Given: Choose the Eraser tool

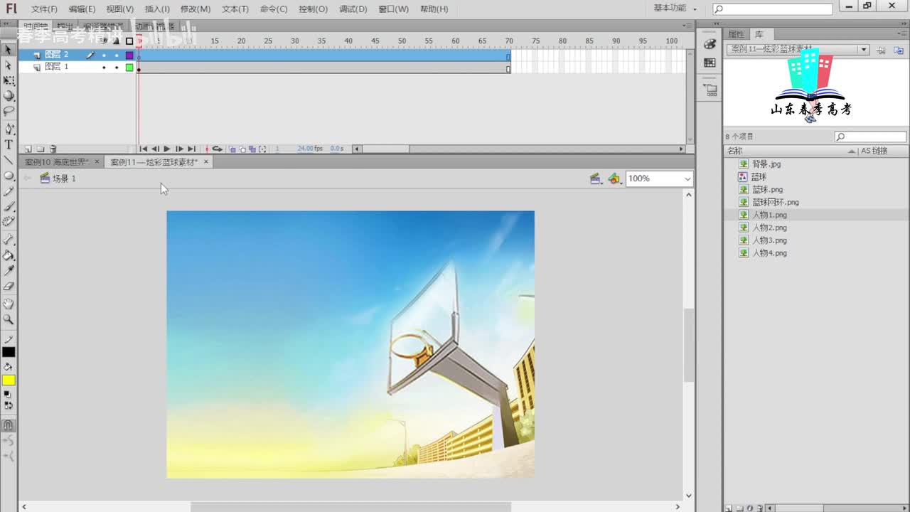Looking at the screenshot, I should tap(9, 287).
